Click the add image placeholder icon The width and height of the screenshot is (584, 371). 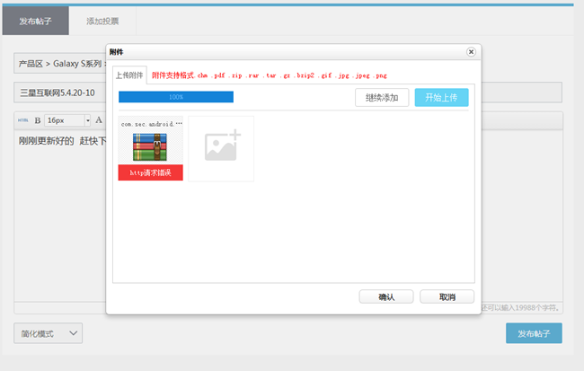[221, 148]
